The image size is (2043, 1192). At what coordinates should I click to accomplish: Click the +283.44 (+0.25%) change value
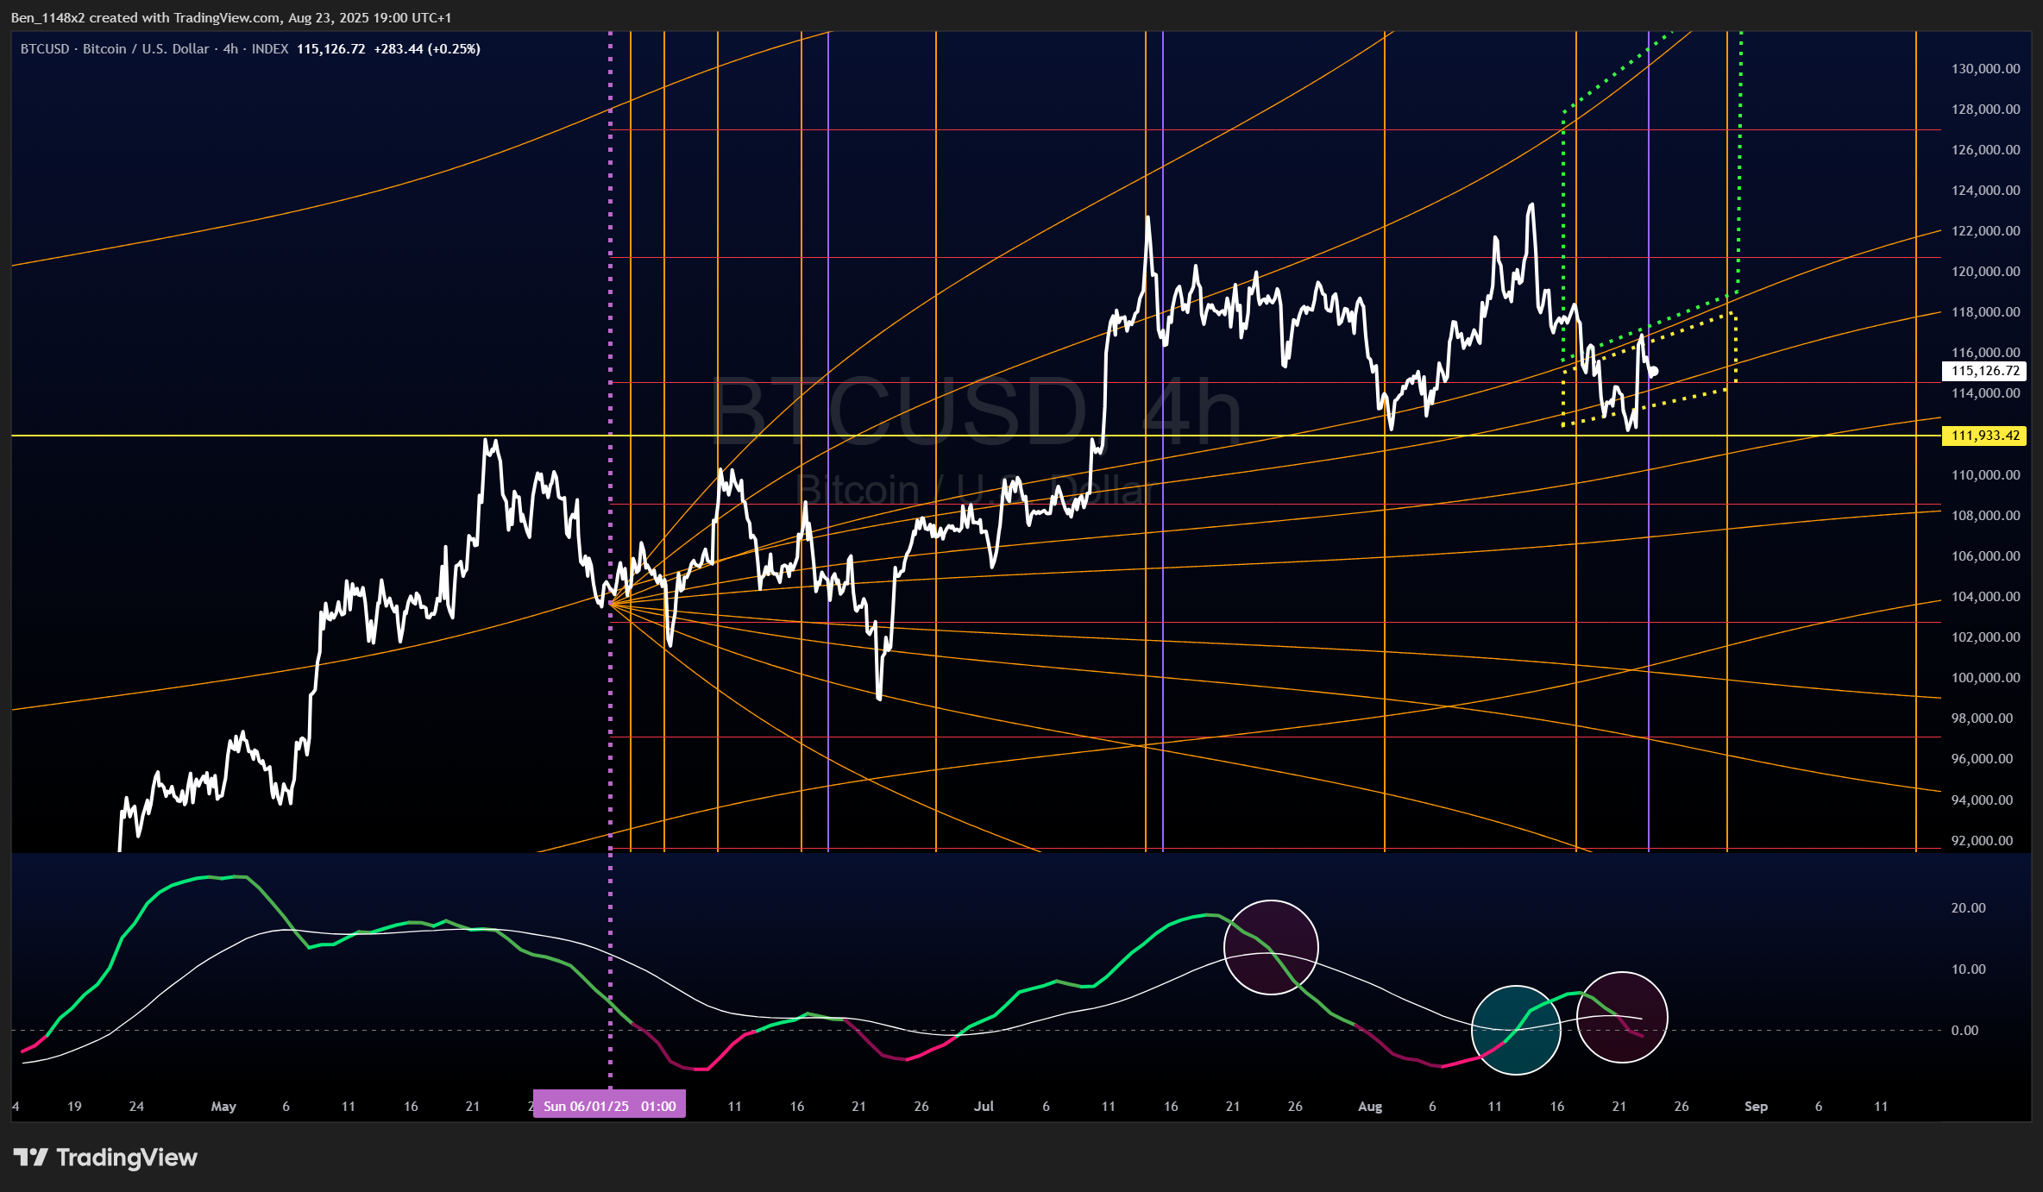(x=427, y=49)
